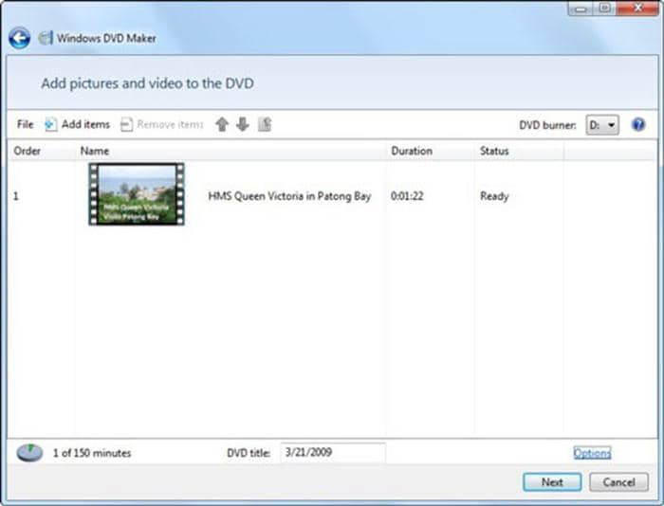Viewport: 664px width, 506px height.
Task: Click the rotate item toolbar icon
Action: [265, 125]
